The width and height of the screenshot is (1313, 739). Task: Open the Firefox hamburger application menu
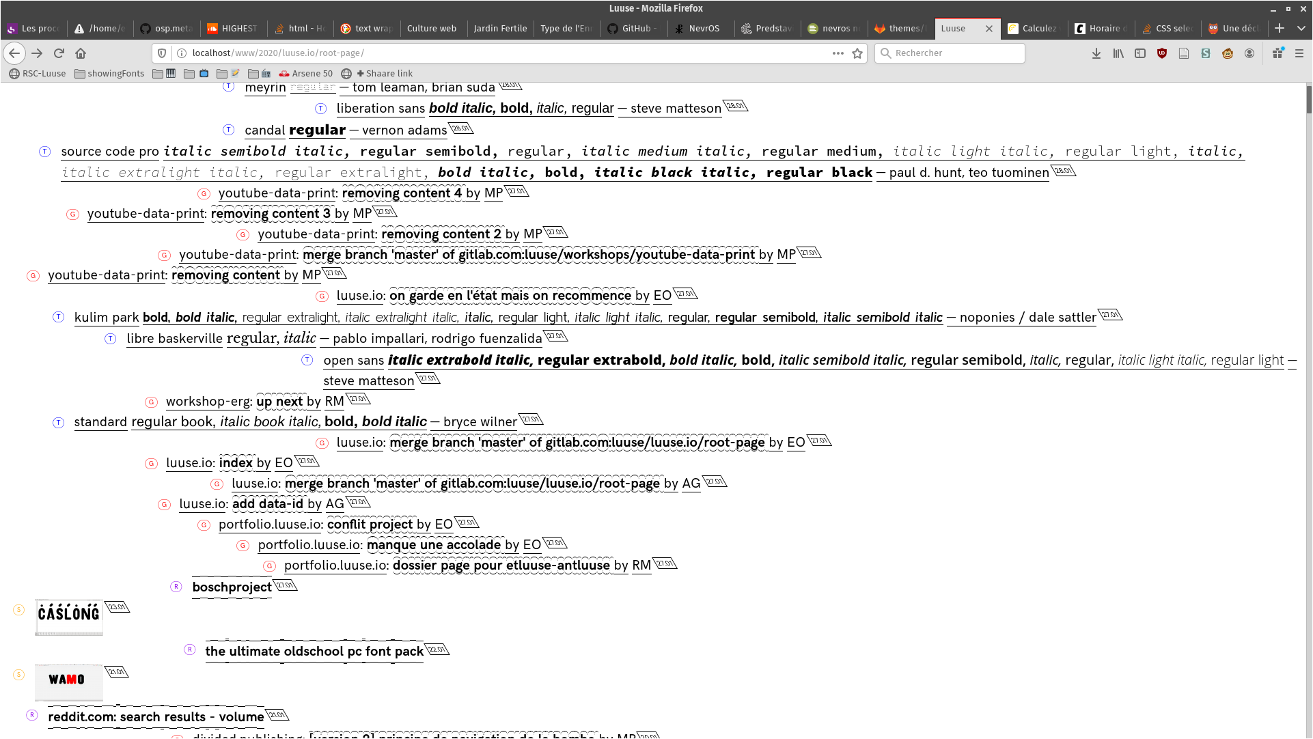[1299, 53]
